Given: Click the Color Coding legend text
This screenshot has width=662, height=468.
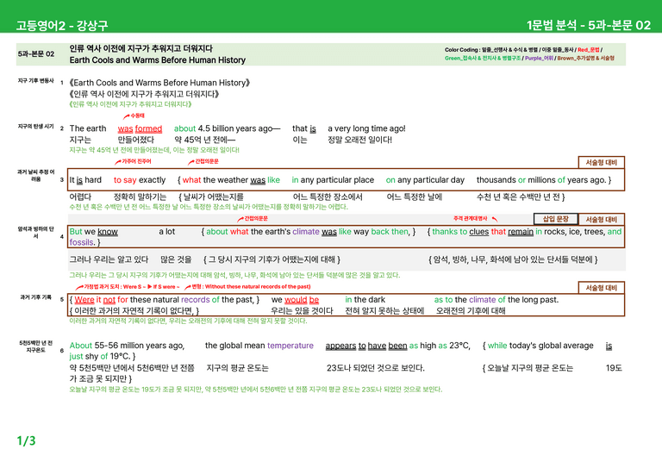Looking at the screenshot, I should (529, 54).
